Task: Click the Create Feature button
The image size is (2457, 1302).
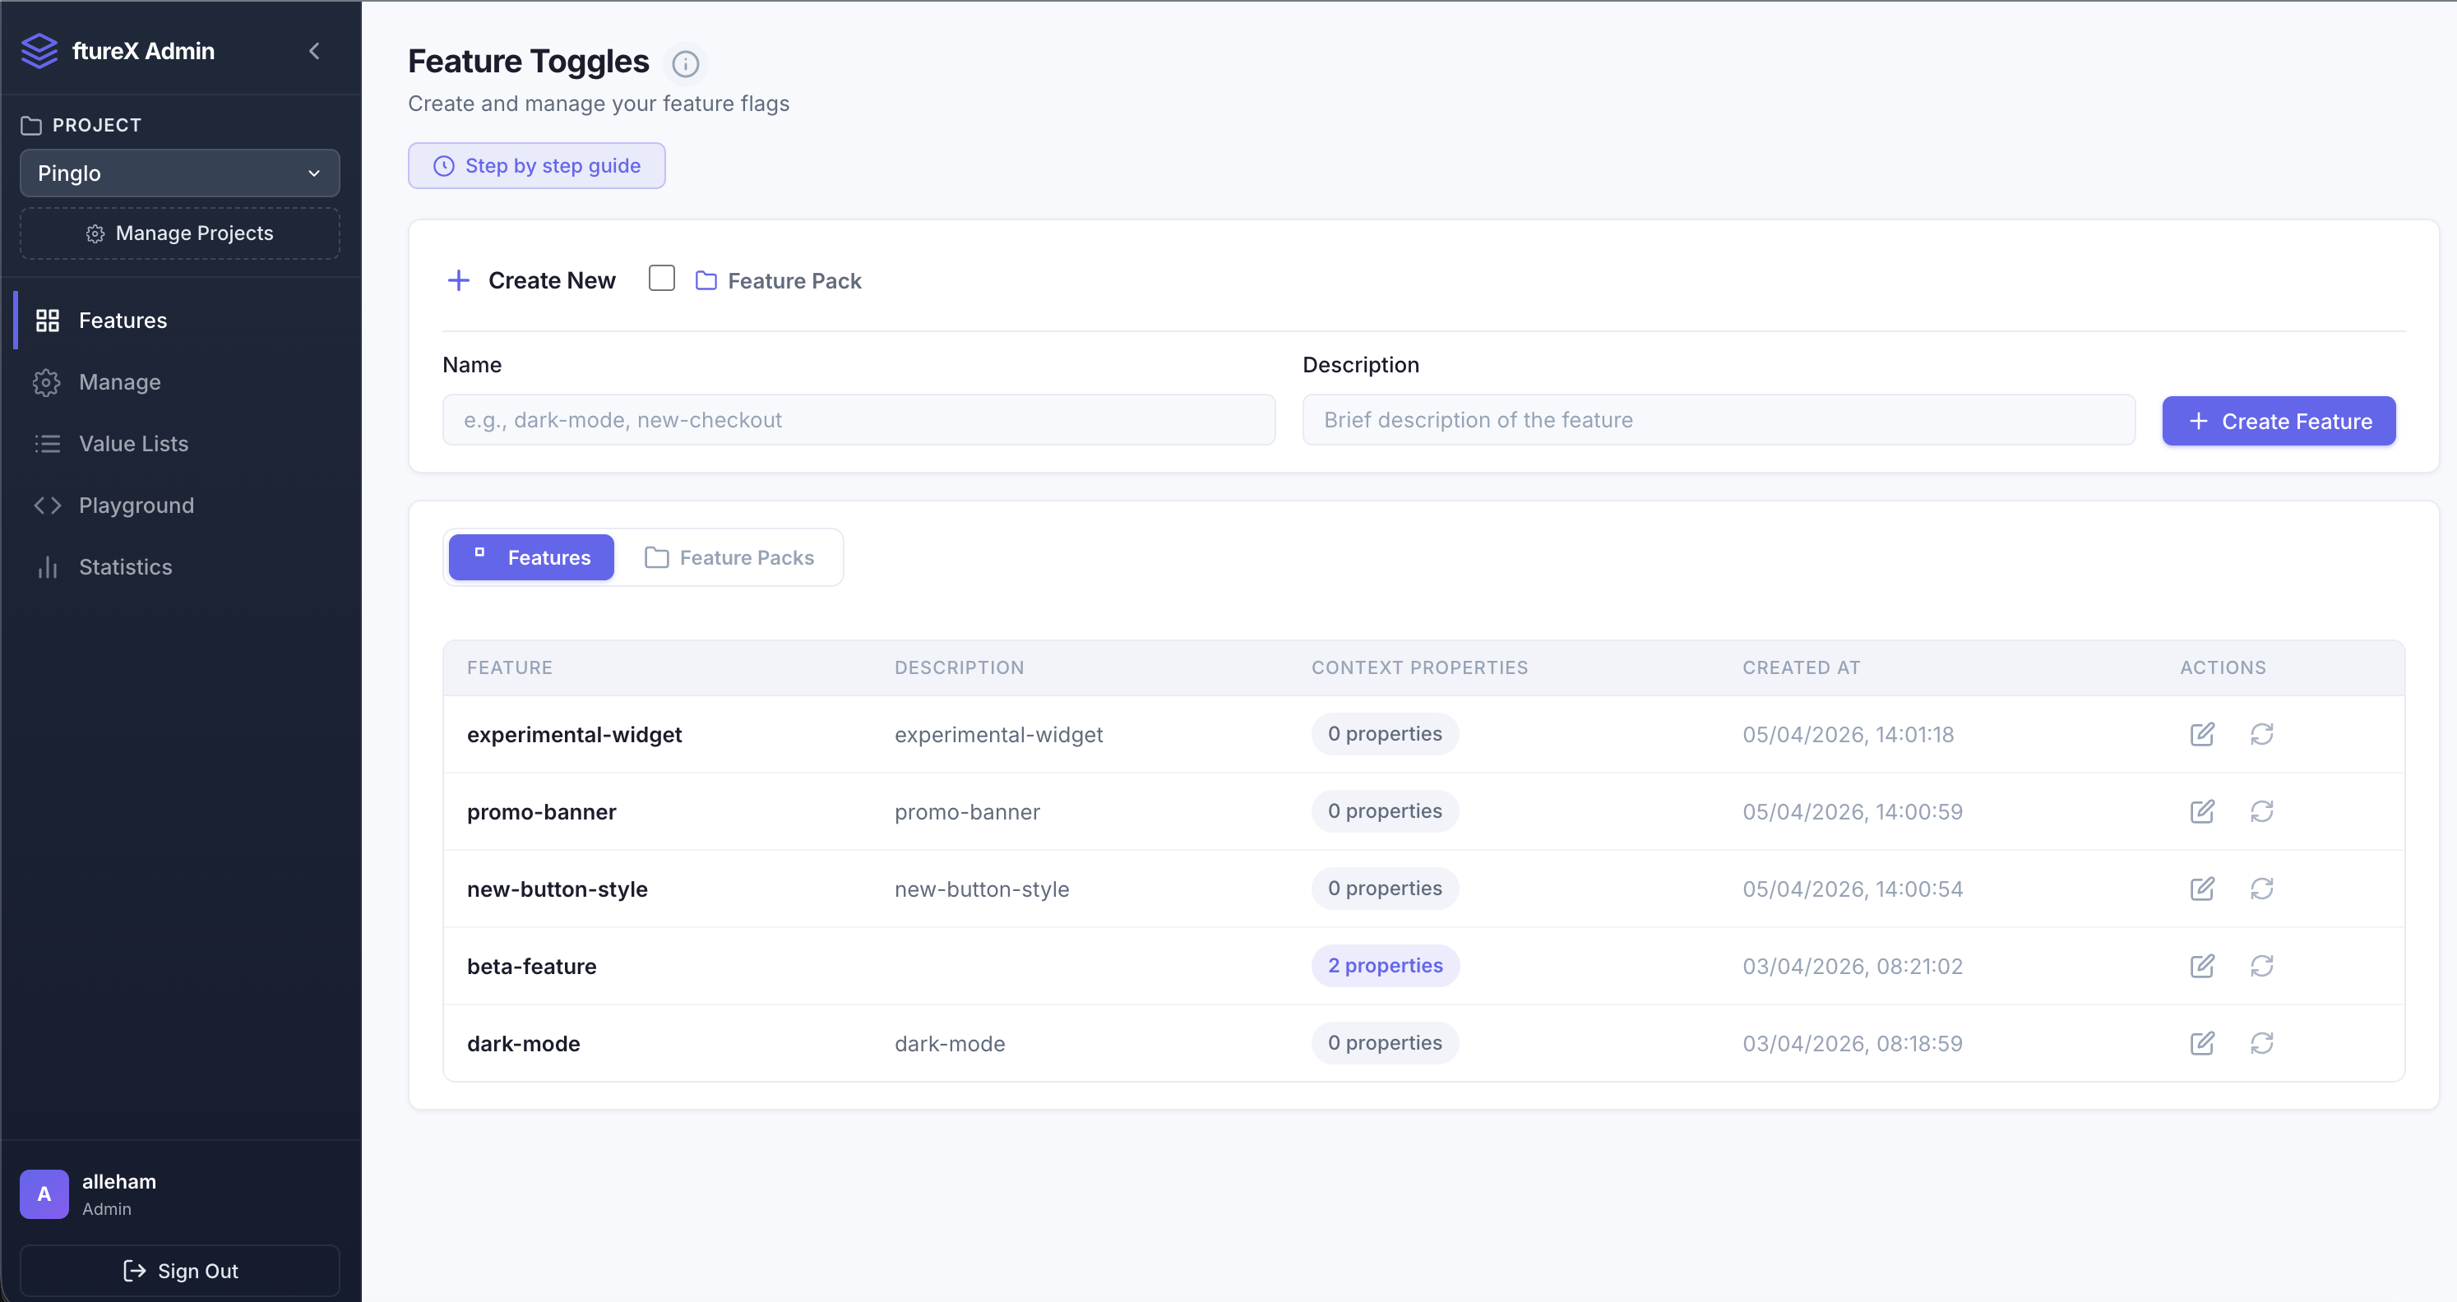Action: pos(2278,420)
